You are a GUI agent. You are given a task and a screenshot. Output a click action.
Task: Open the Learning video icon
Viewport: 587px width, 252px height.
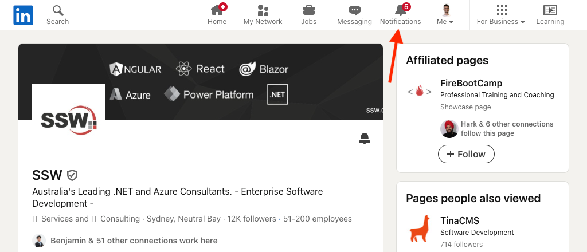(550, 10)
